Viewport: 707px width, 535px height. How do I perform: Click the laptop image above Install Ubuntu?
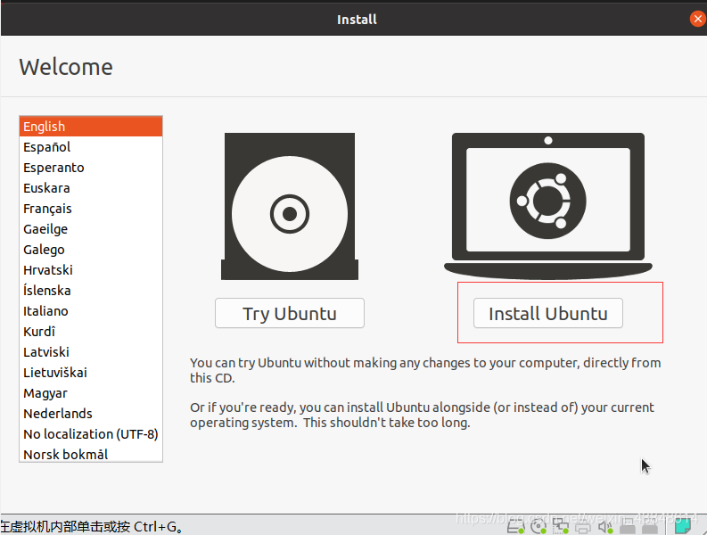coord(547,206)
